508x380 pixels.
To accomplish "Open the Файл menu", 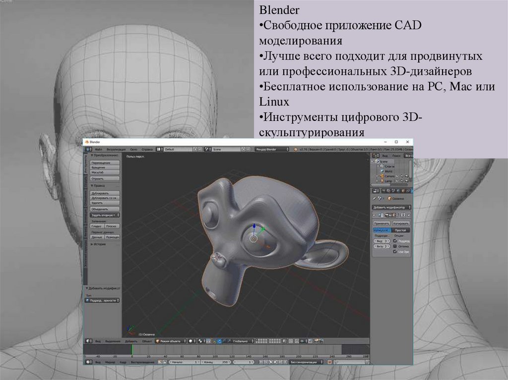I will click(98, 149).
